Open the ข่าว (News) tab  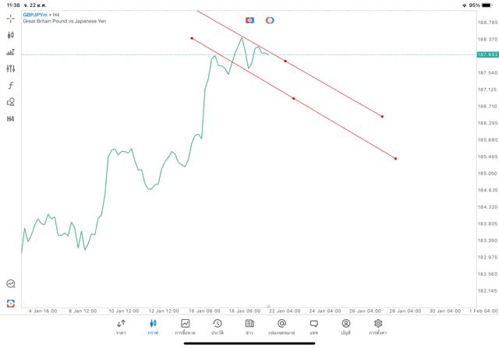click(249, 327)
